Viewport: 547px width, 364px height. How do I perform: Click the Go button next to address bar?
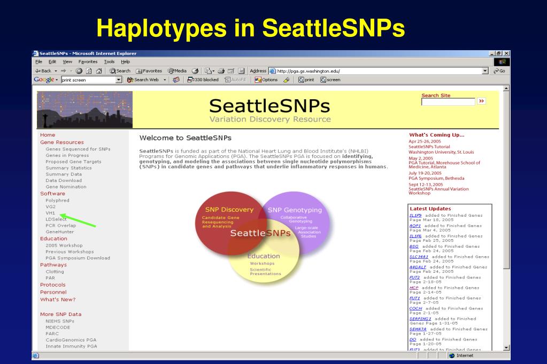(x=499, y=70)
